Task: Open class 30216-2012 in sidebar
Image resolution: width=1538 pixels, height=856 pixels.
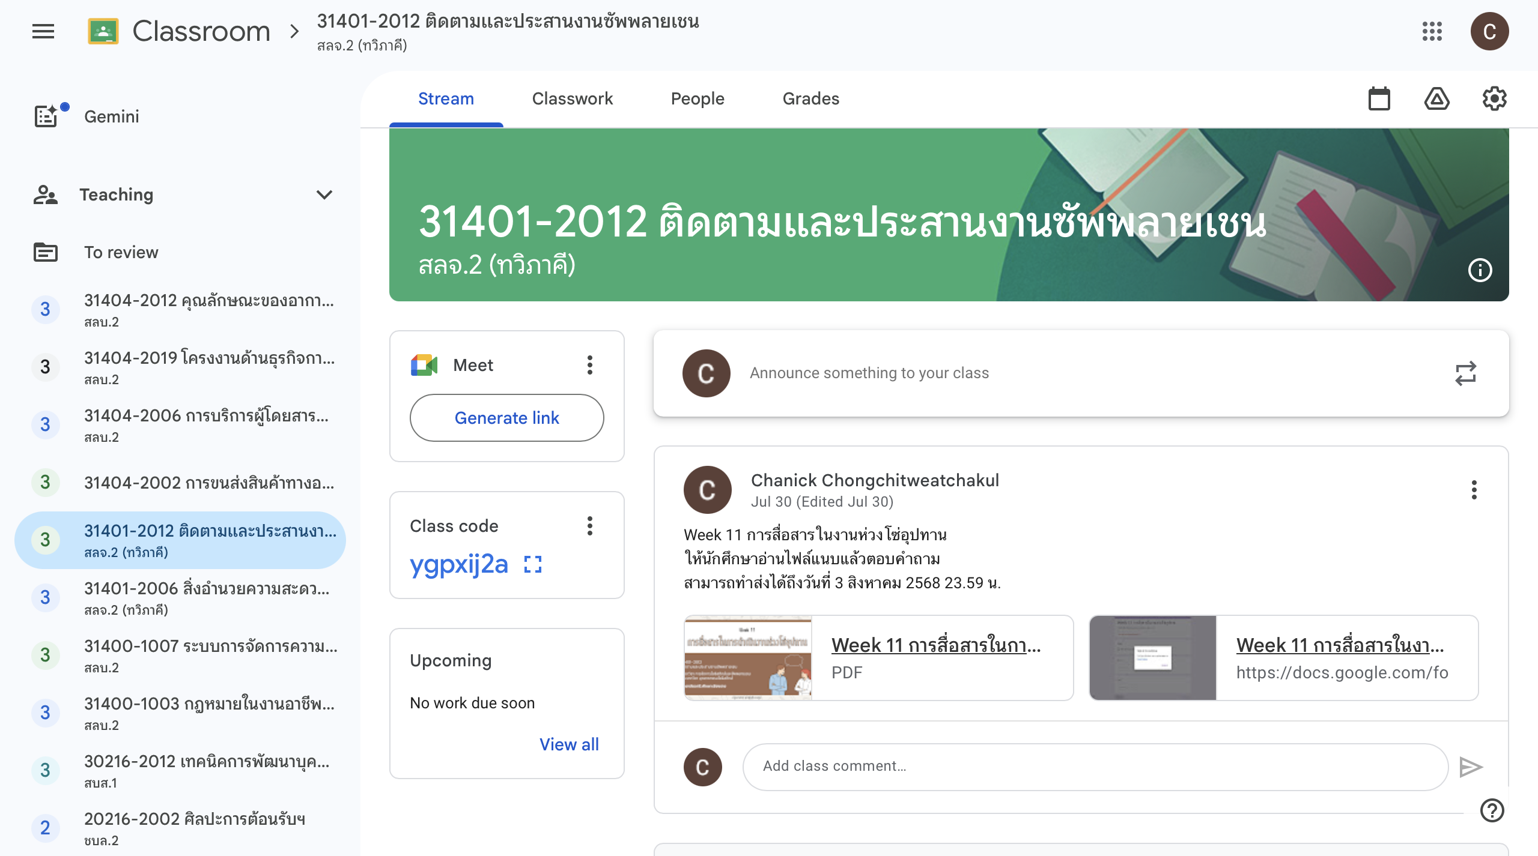Action: pos(180,771)
